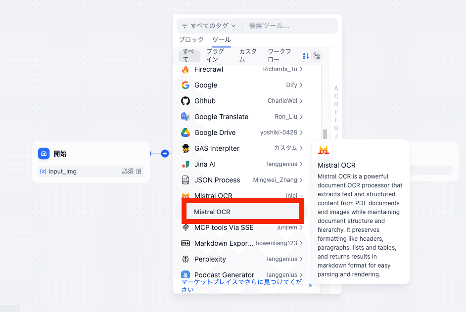Click the Google tool icon
Screen dimensions: 466x312
tap(185, 85)
